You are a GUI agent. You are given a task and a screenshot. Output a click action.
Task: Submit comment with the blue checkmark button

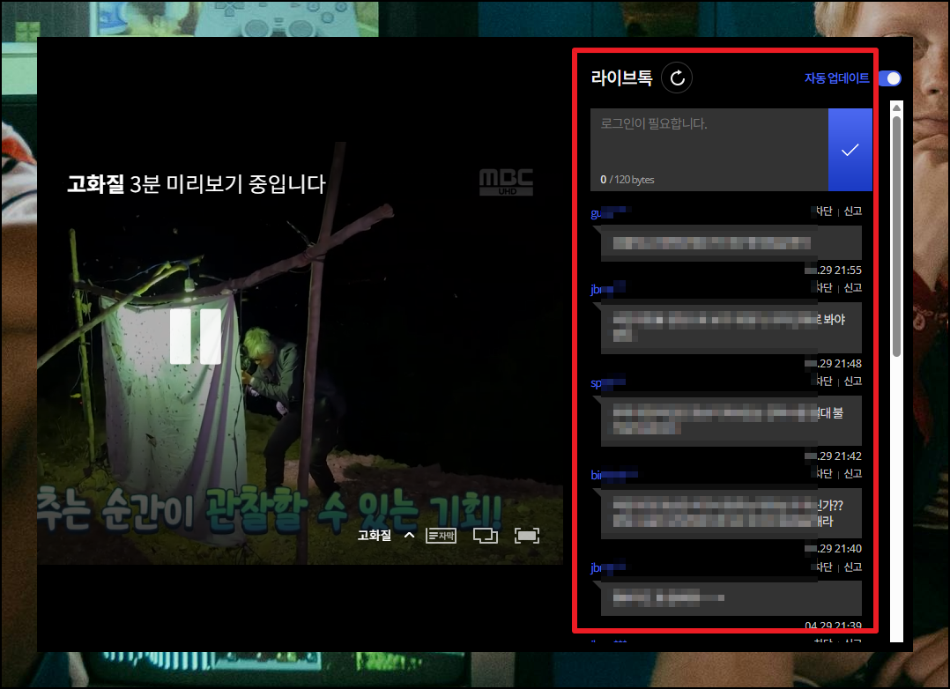[850, 150]
